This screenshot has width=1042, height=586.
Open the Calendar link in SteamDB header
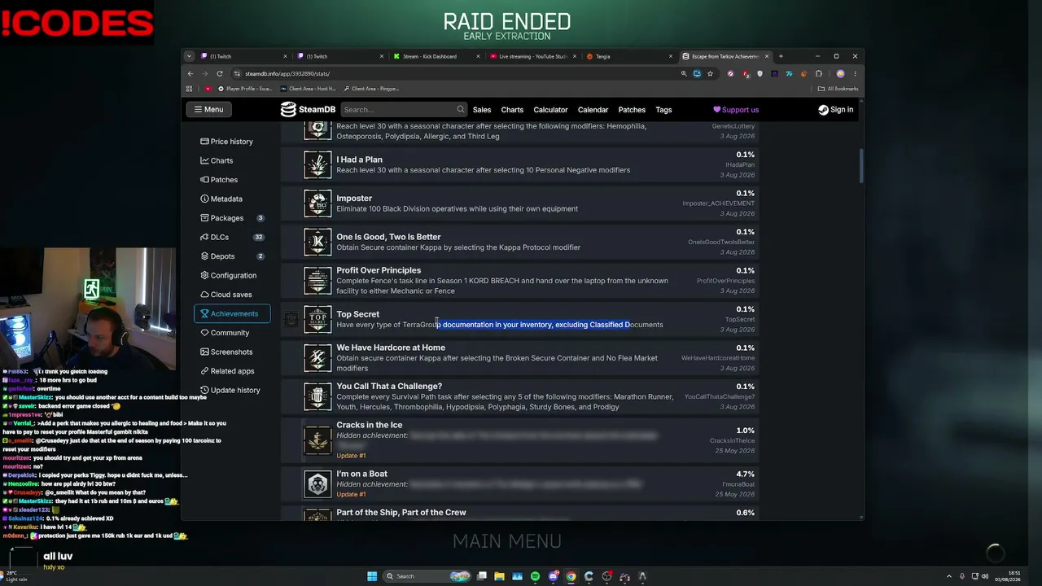pos(593,110)
